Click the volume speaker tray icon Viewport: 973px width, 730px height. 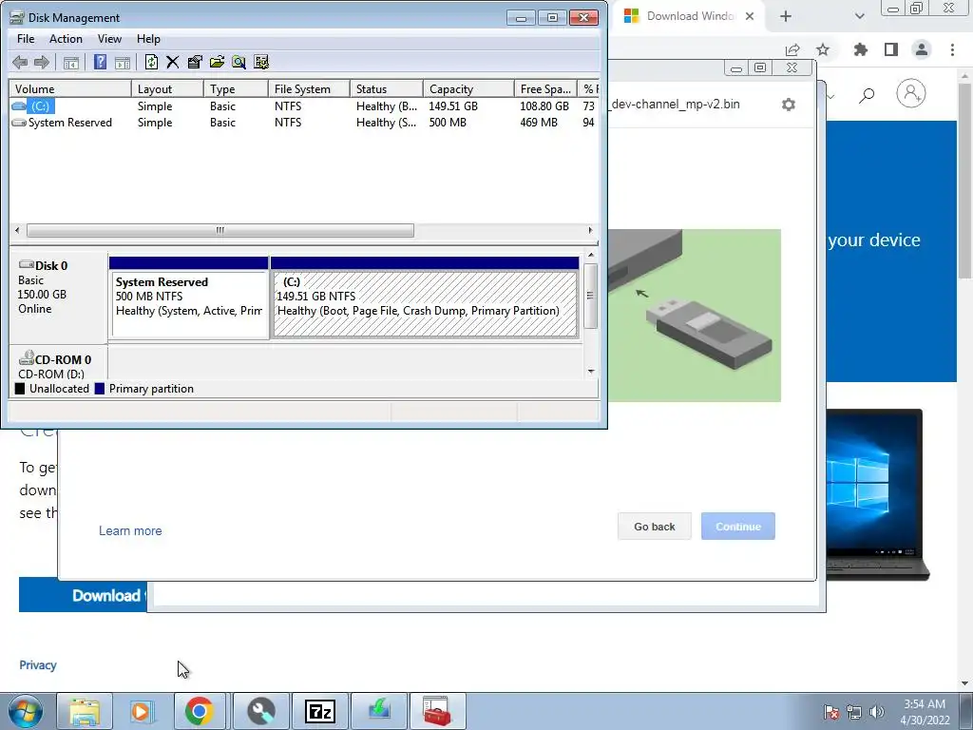(877, 712)
